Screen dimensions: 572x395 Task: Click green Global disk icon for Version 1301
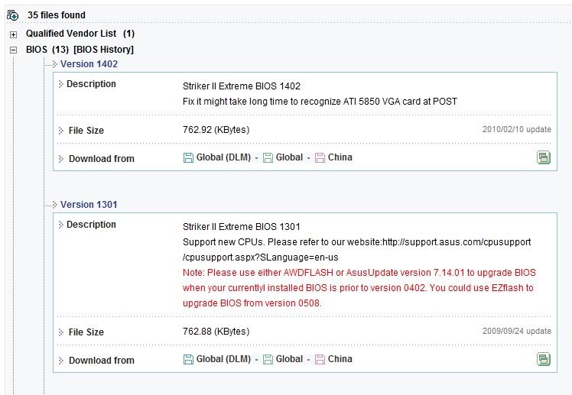coord(268,359)
